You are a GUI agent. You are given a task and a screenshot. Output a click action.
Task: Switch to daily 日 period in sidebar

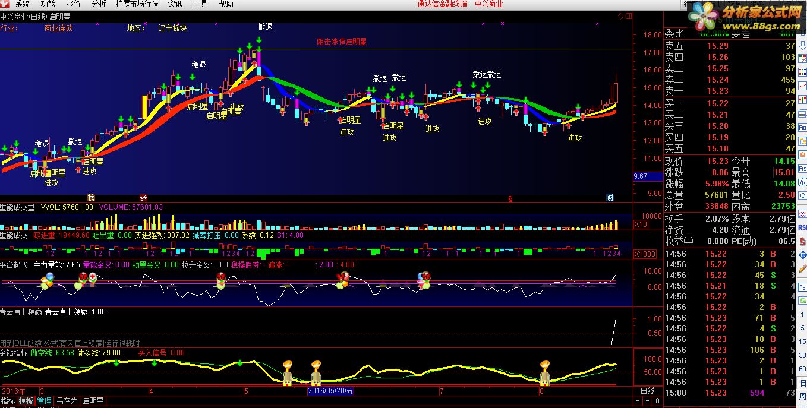pyautogui.click(x=802, y=383)
